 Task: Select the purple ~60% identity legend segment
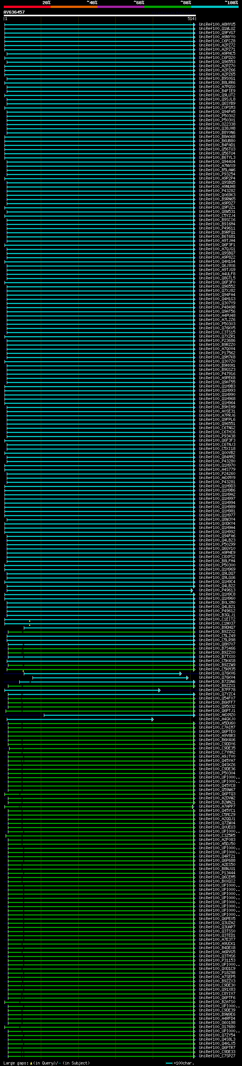[x=121, y=7]
